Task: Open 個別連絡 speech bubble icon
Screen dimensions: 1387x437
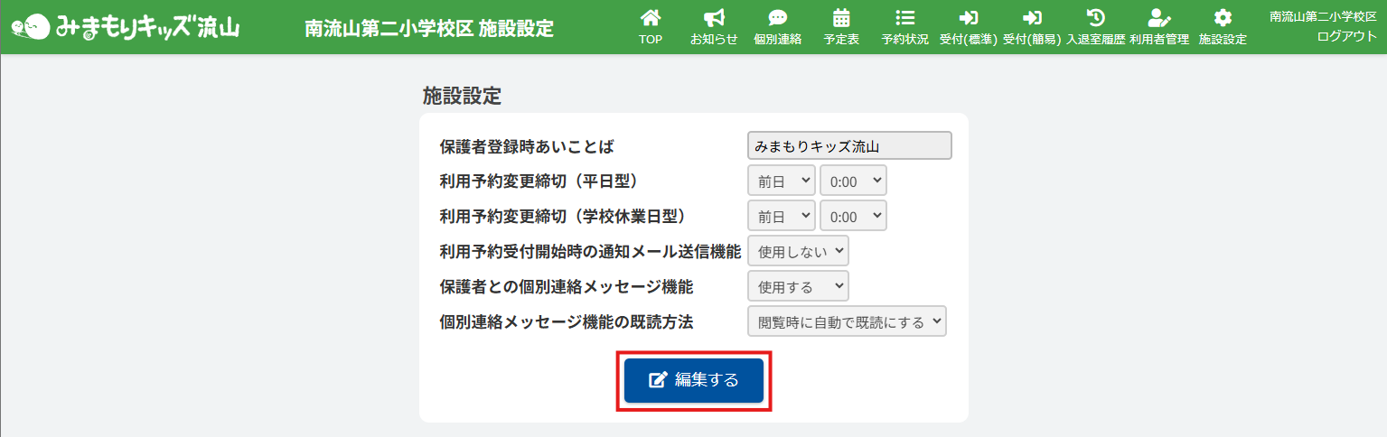Action: [x=777, y=18]
